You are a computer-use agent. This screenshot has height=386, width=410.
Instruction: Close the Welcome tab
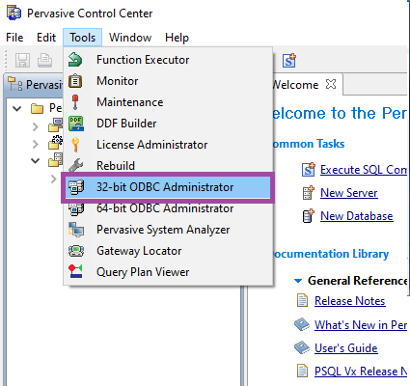331,85
